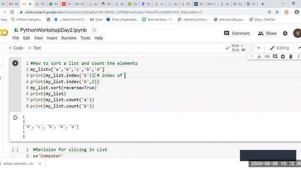Click the Share button

pos(267,33)
